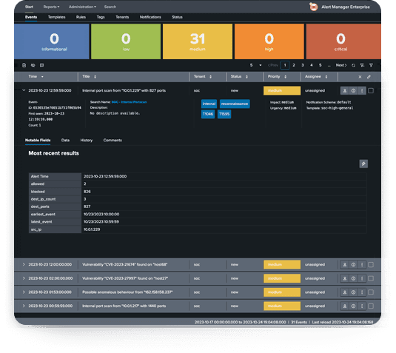Click the comment icon in events toolbar
396x353 pixels.
[41, 65]
